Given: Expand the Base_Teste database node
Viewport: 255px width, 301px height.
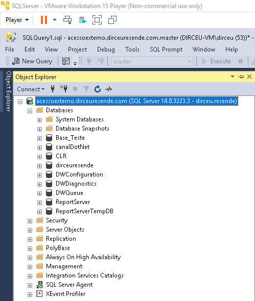Looking at the screenshot, I should 39,138.
